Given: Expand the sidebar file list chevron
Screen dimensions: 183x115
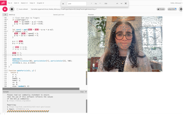Looking at the screenshot, I should [5, 15].
